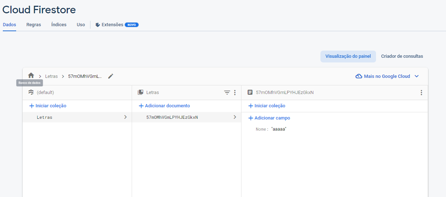This screenshot has height=197, width=446.
Task: Switch to the Regras tab
Action: point(34,25)
